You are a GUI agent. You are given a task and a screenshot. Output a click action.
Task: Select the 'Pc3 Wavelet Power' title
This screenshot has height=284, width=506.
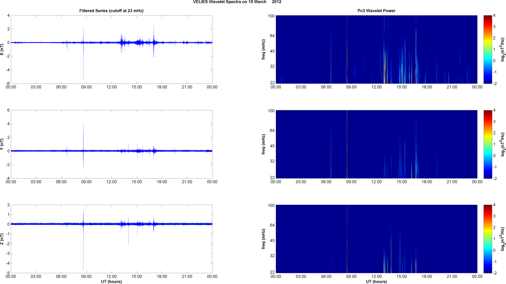click(x=376, y=11)
